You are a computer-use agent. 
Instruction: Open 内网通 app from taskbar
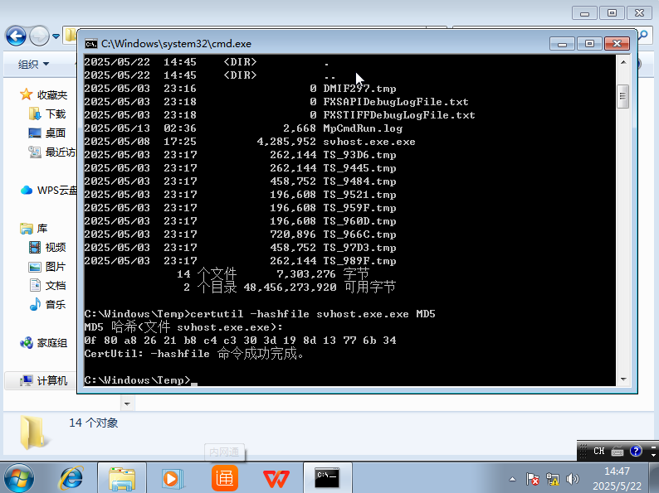(x=224, y=478)
